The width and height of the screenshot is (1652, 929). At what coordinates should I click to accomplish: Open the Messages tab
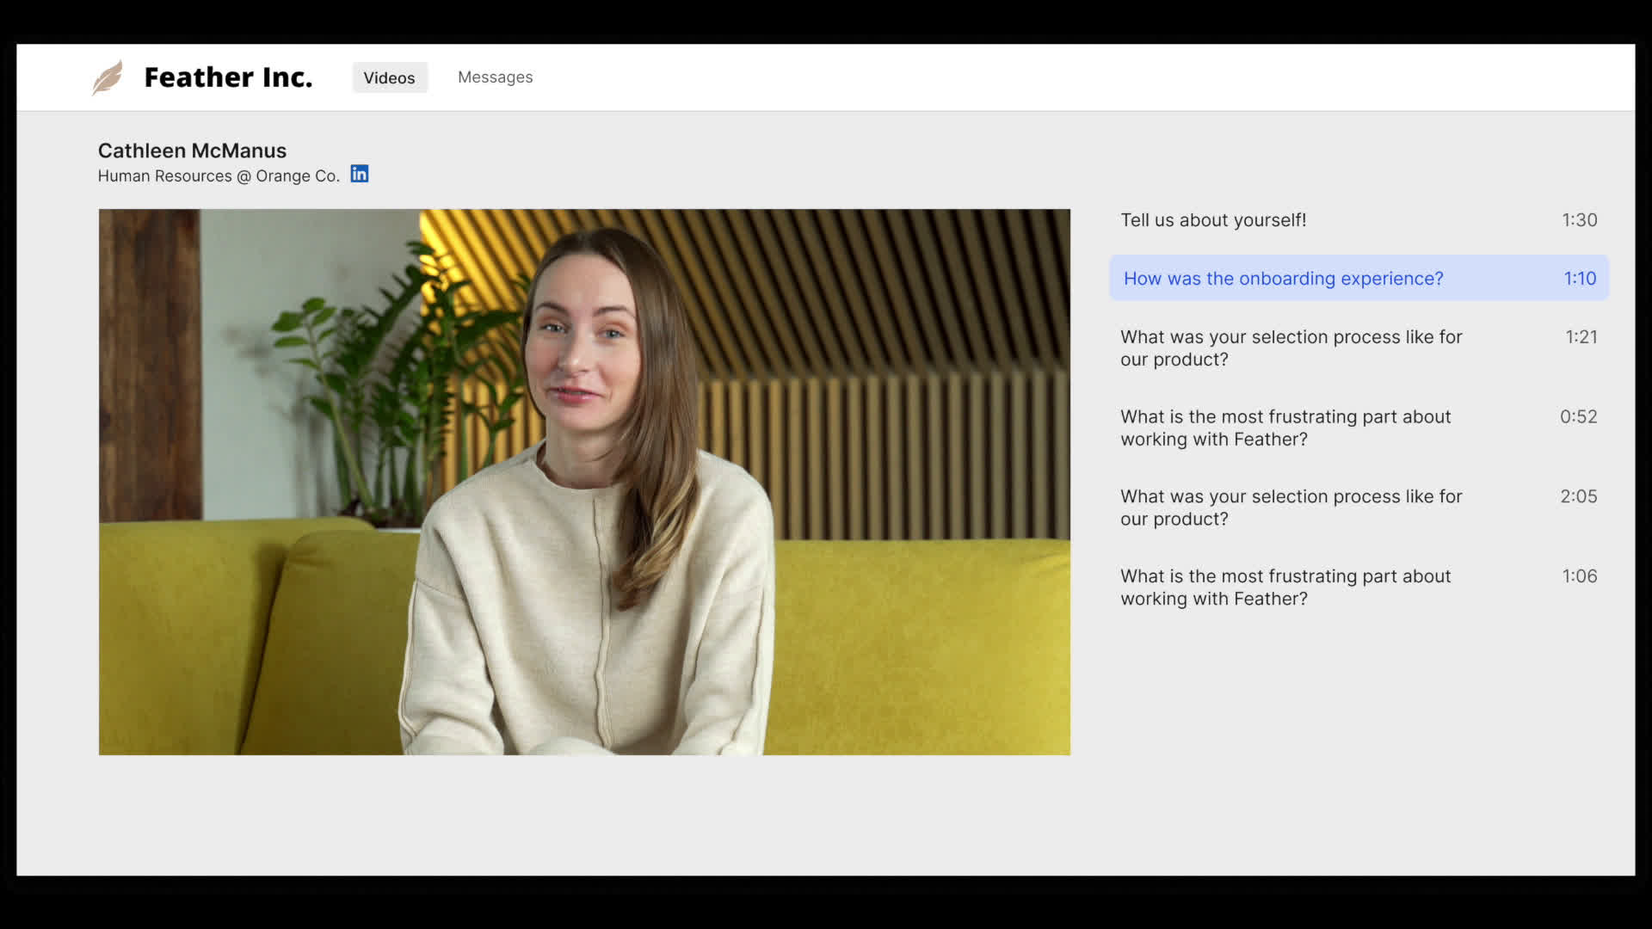[x=495, y=77]
